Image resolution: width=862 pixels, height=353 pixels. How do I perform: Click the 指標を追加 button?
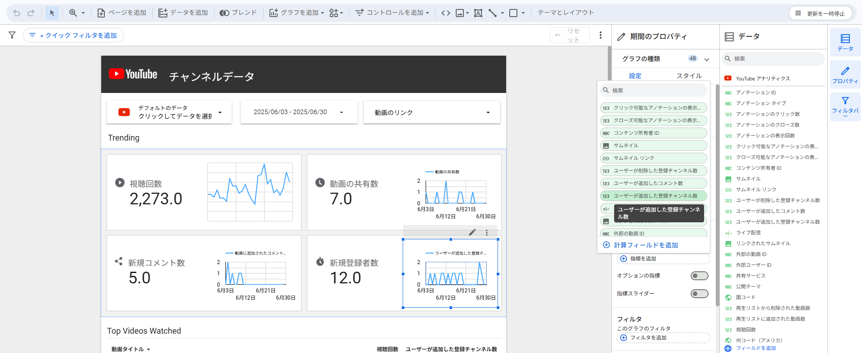click(664, 259)
